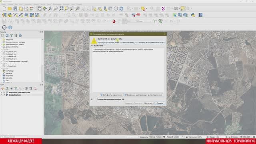Tick the Сохранить исключение сервера SSL checkbox

click(x=94, y=99)
